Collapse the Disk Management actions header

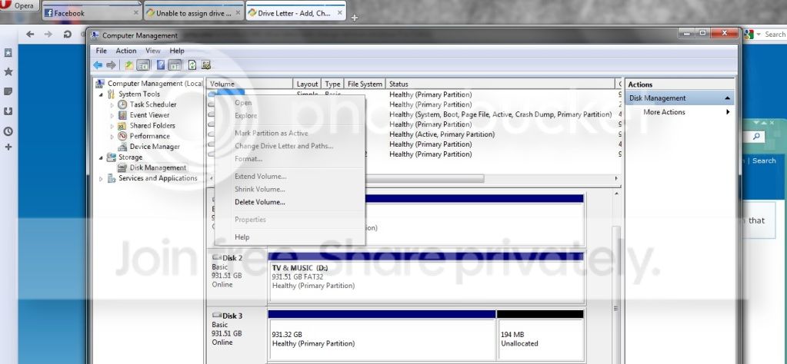(x=728, y=98)
